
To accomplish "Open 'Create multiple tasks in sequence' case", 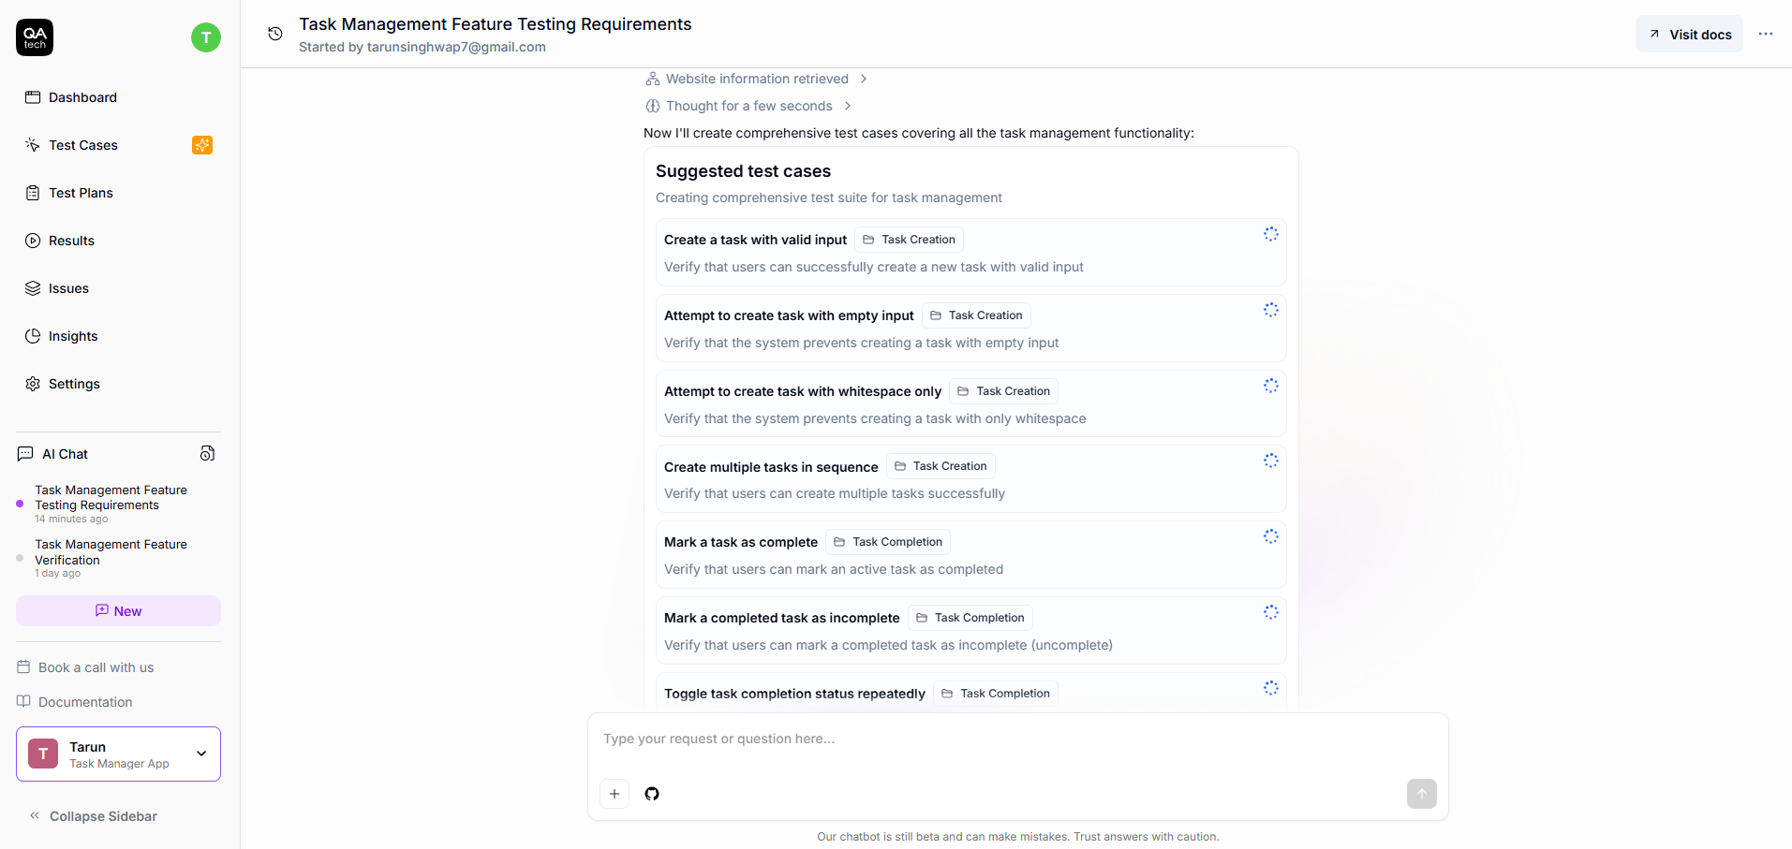I will [x=970, y=479].
